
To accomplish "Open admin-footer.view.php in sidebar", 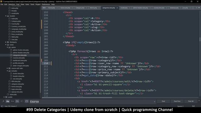I will [x=21, y=50].
